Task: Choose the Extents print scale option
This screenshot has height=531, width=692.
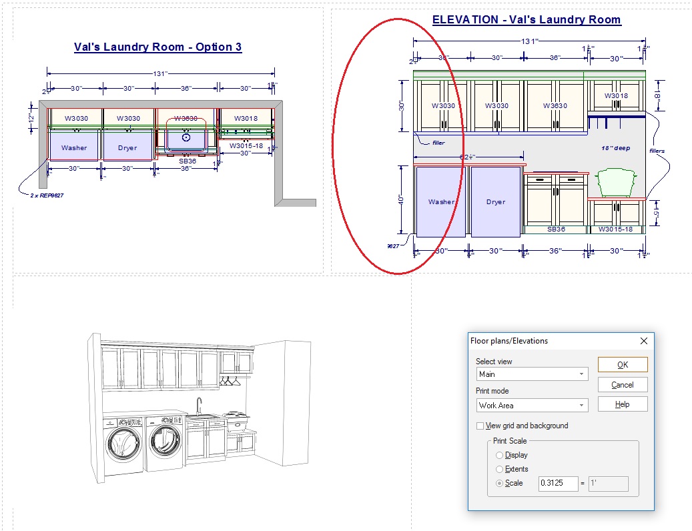Action: click(x=499, y=469)
